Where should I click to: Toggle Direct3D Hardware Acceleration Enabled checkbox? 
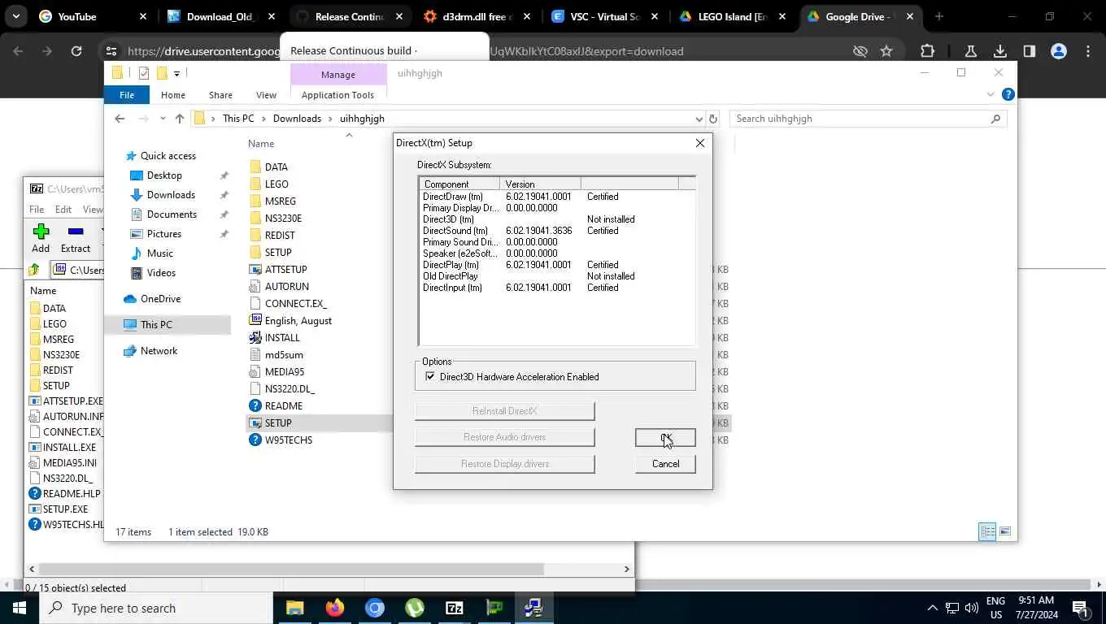(430, 377)
